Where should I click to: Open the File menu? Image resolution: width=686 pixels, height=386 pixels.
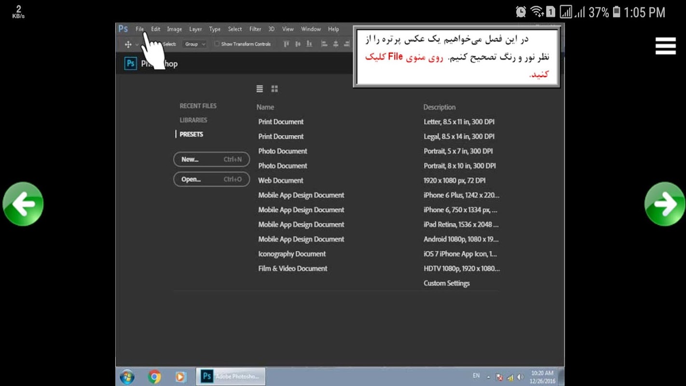click(x=139, y=29)
